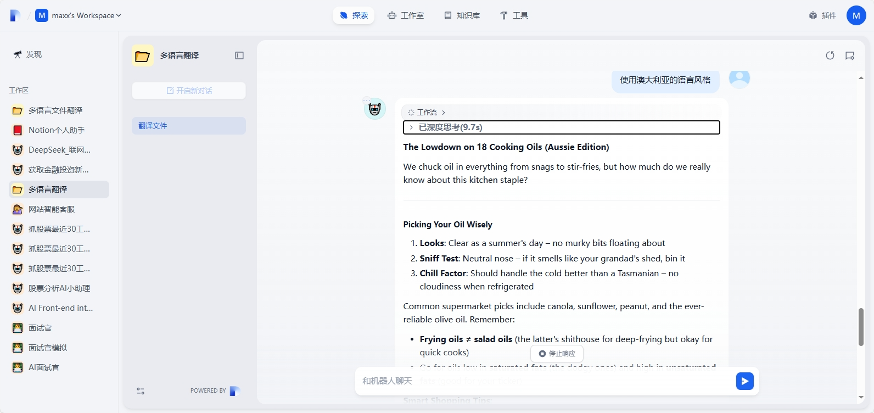The image size is (874, 413).
Task: Open the 发现 discover page
Action: (27, 54)
